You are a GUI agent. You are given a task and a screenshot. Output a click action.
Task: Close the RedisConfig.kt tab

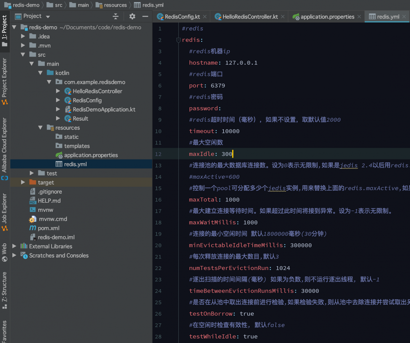(205, 17)
